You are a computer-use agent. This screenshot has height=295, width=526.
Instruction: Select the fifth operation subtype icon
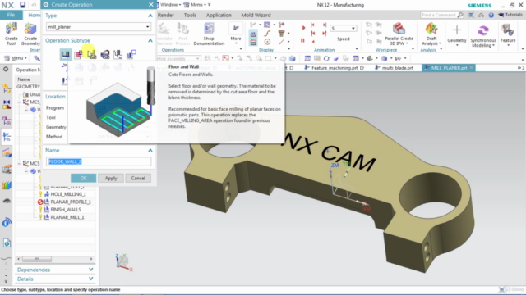coord(118,54)
